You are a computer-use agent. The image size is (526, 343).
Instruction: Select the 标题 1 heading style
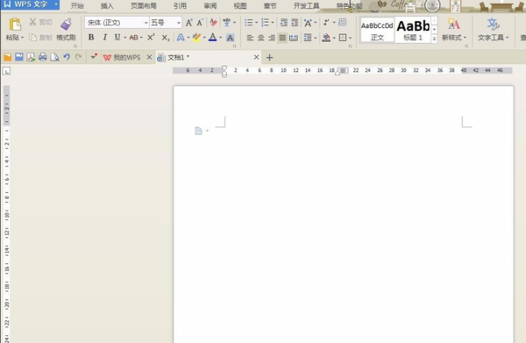413,30
